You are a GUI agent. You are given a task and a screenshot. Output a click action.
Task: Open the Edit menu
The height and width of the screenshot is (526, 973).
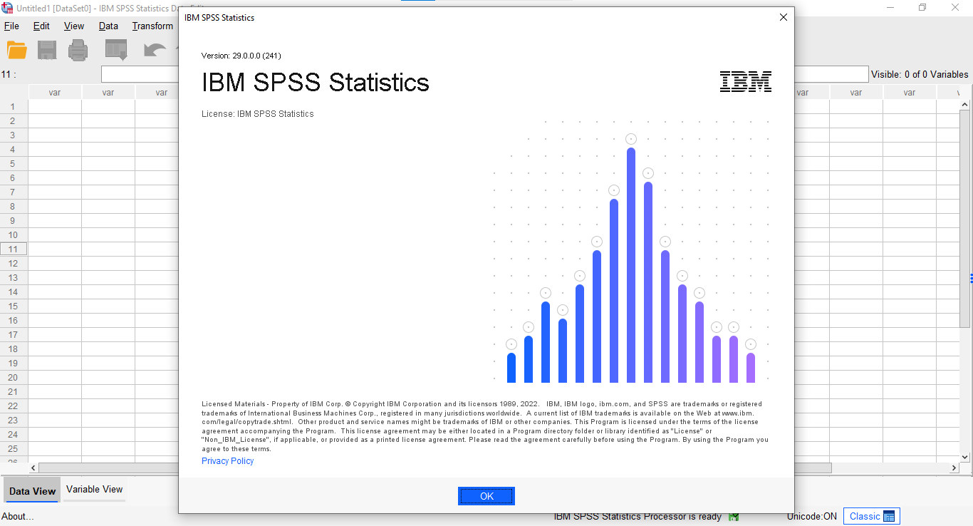(41, 26)
